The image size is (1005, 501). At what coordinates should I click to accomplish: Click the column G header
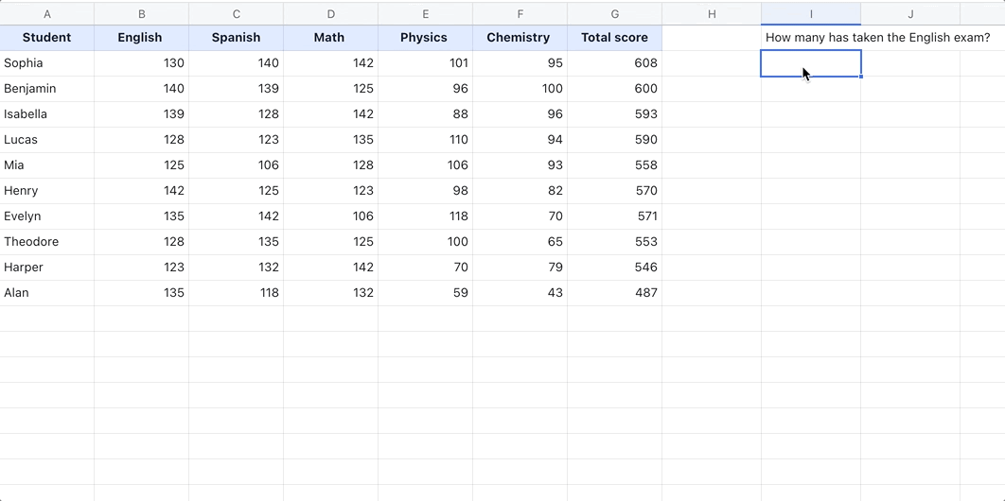point(614,13)
